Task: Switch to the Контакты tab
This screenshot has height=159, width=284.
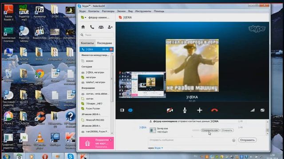Action: [x=87, y=43]
